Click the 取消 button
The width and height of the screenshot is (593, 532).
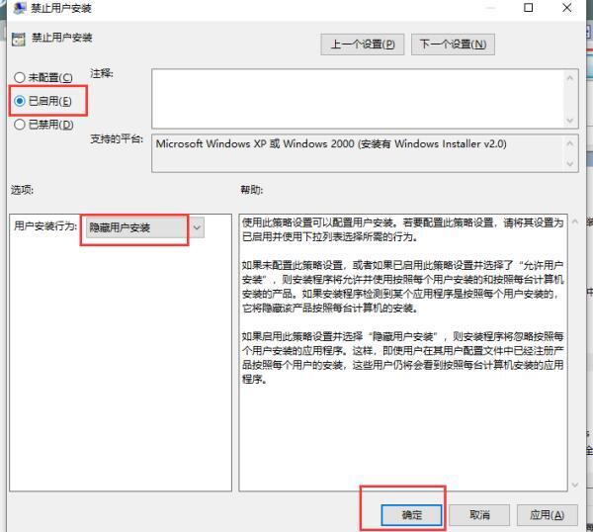(x=479, y=514)
